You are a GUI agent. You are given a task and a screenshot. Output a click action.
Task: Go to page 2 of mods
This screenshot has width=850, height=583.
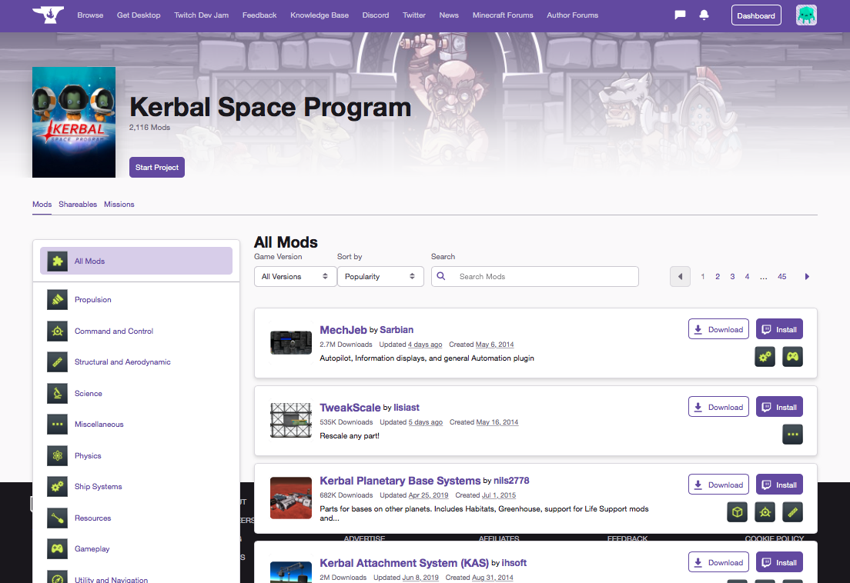click(x=718, y=277)
